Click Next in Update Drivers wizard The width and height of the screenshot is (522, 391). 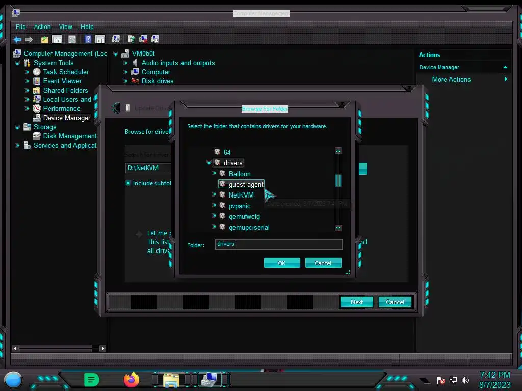coord(357,302)
